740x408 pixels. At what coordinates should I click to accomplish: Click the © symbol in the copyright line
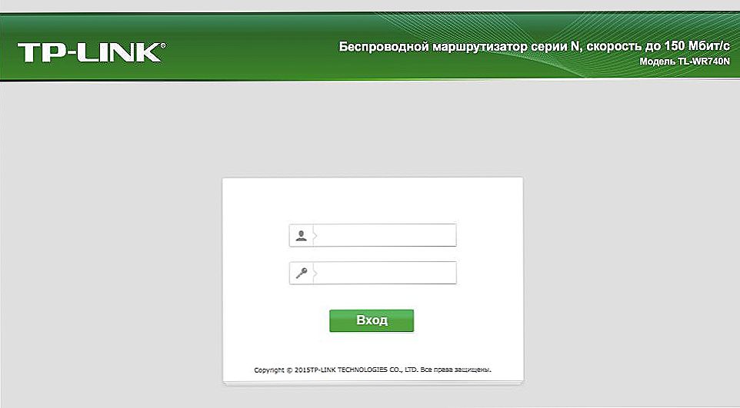point(289,370)
